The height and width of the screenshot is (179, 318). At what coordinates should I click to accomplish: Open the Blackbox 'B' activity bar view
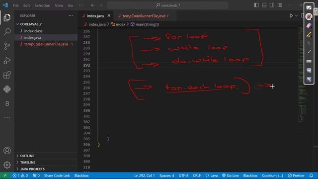pos(7,103)
